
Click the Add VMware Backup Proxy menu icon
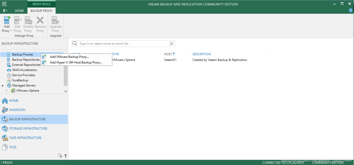tap(44, 57)
